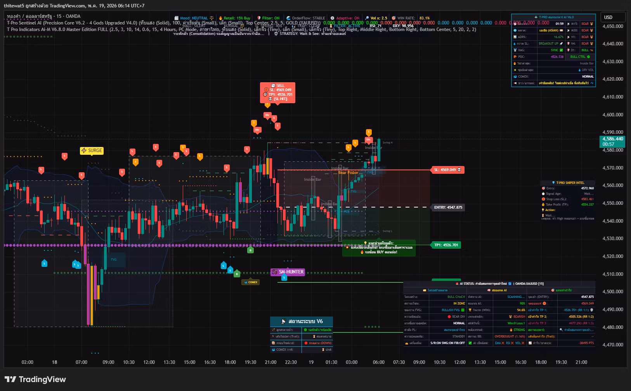
Task: Click the green dot beside BULL CTRL
Action: point(588,57)
